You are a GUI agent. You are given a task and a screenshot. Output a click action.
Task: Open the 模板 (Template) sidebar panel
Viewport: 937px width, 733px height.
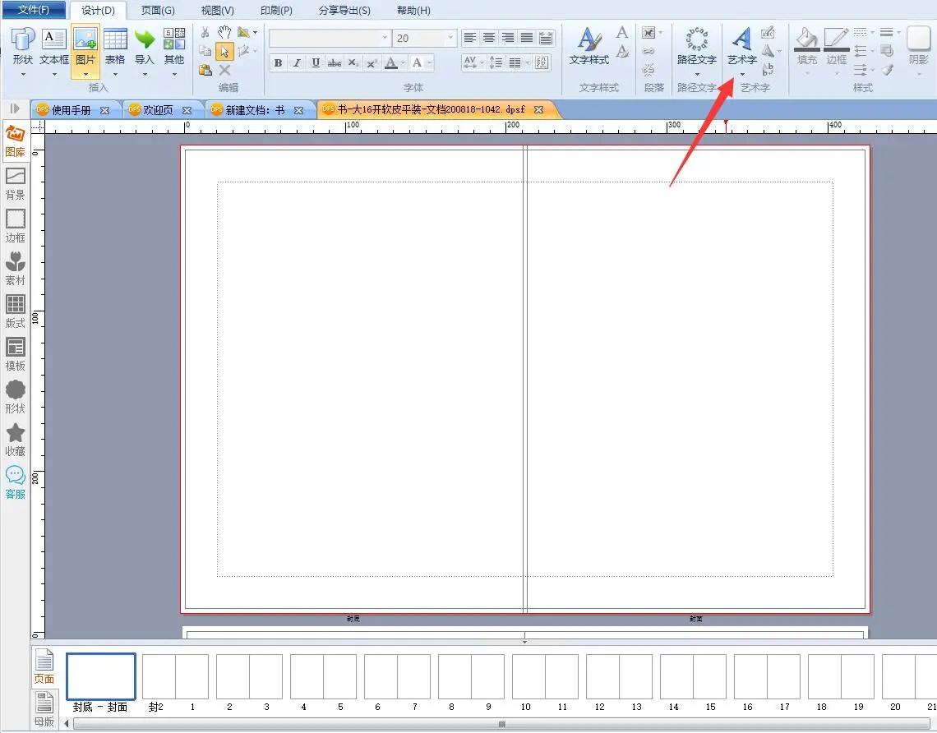(x=15, y=354)
